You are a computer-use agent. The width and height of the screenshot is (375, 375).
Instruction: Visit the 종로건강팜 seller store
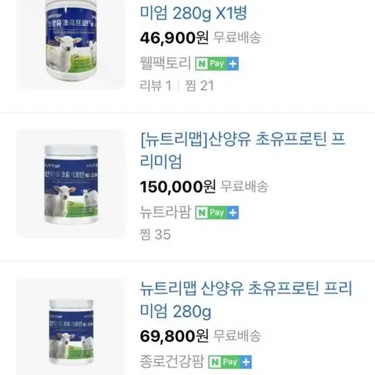[x=172, y=361]
